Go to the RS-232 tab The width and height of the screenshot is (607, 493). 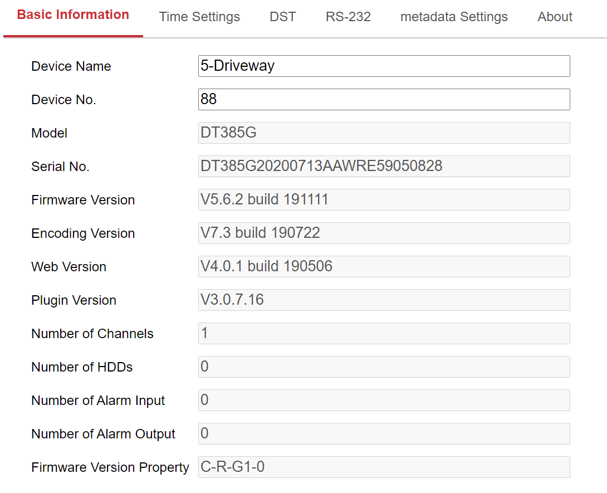pos(348,17)
